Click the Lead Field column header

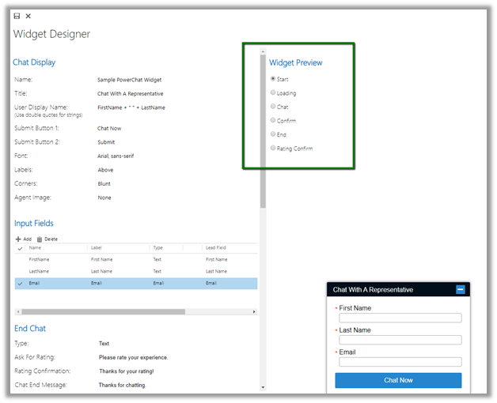pyautogui.click(x=216, y=248)
